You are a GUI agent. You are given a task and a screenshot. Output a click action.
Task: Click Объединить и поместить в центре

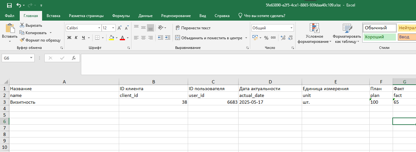click(x=209, y=38)
